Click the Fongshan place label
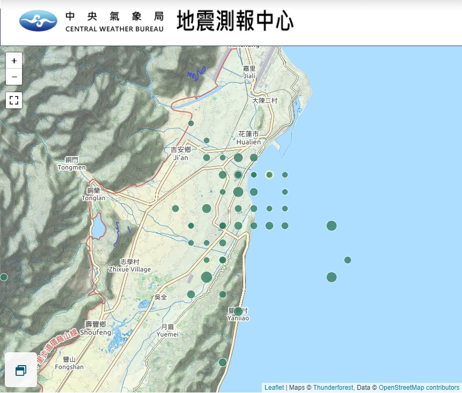This screenshot has height=393, width=462. [69, 364]
